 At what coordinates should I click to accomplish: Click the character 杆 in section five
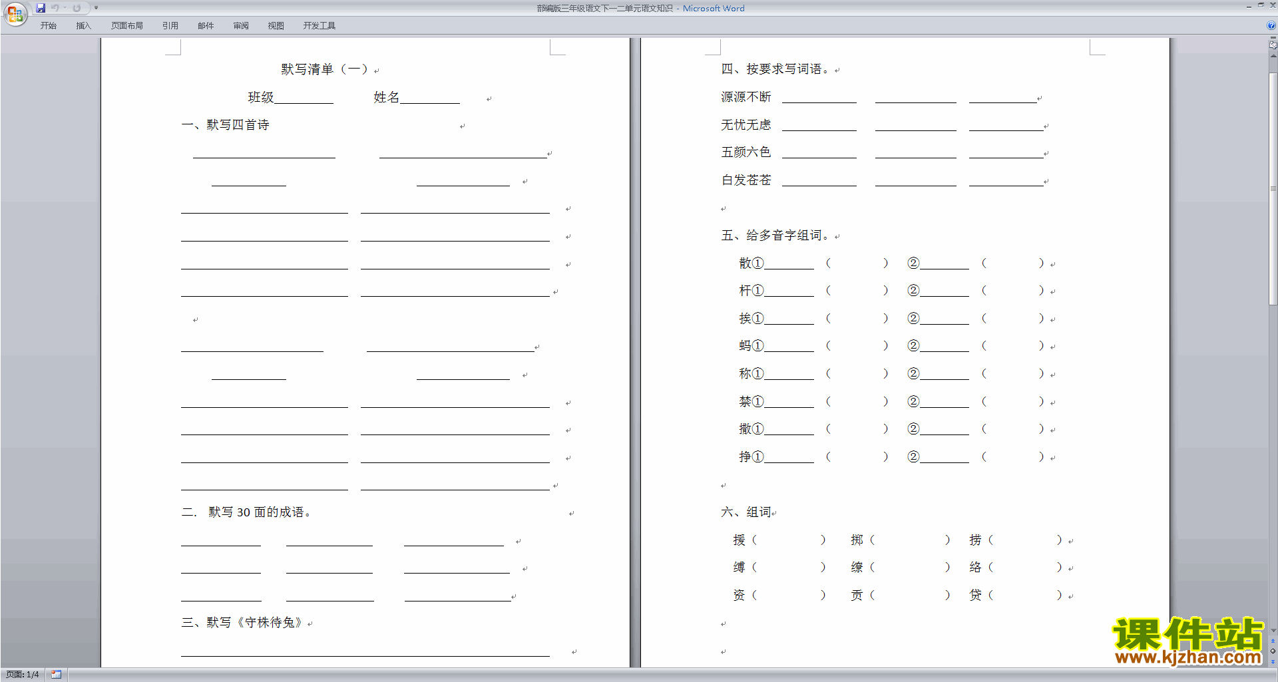coord(745,291)
